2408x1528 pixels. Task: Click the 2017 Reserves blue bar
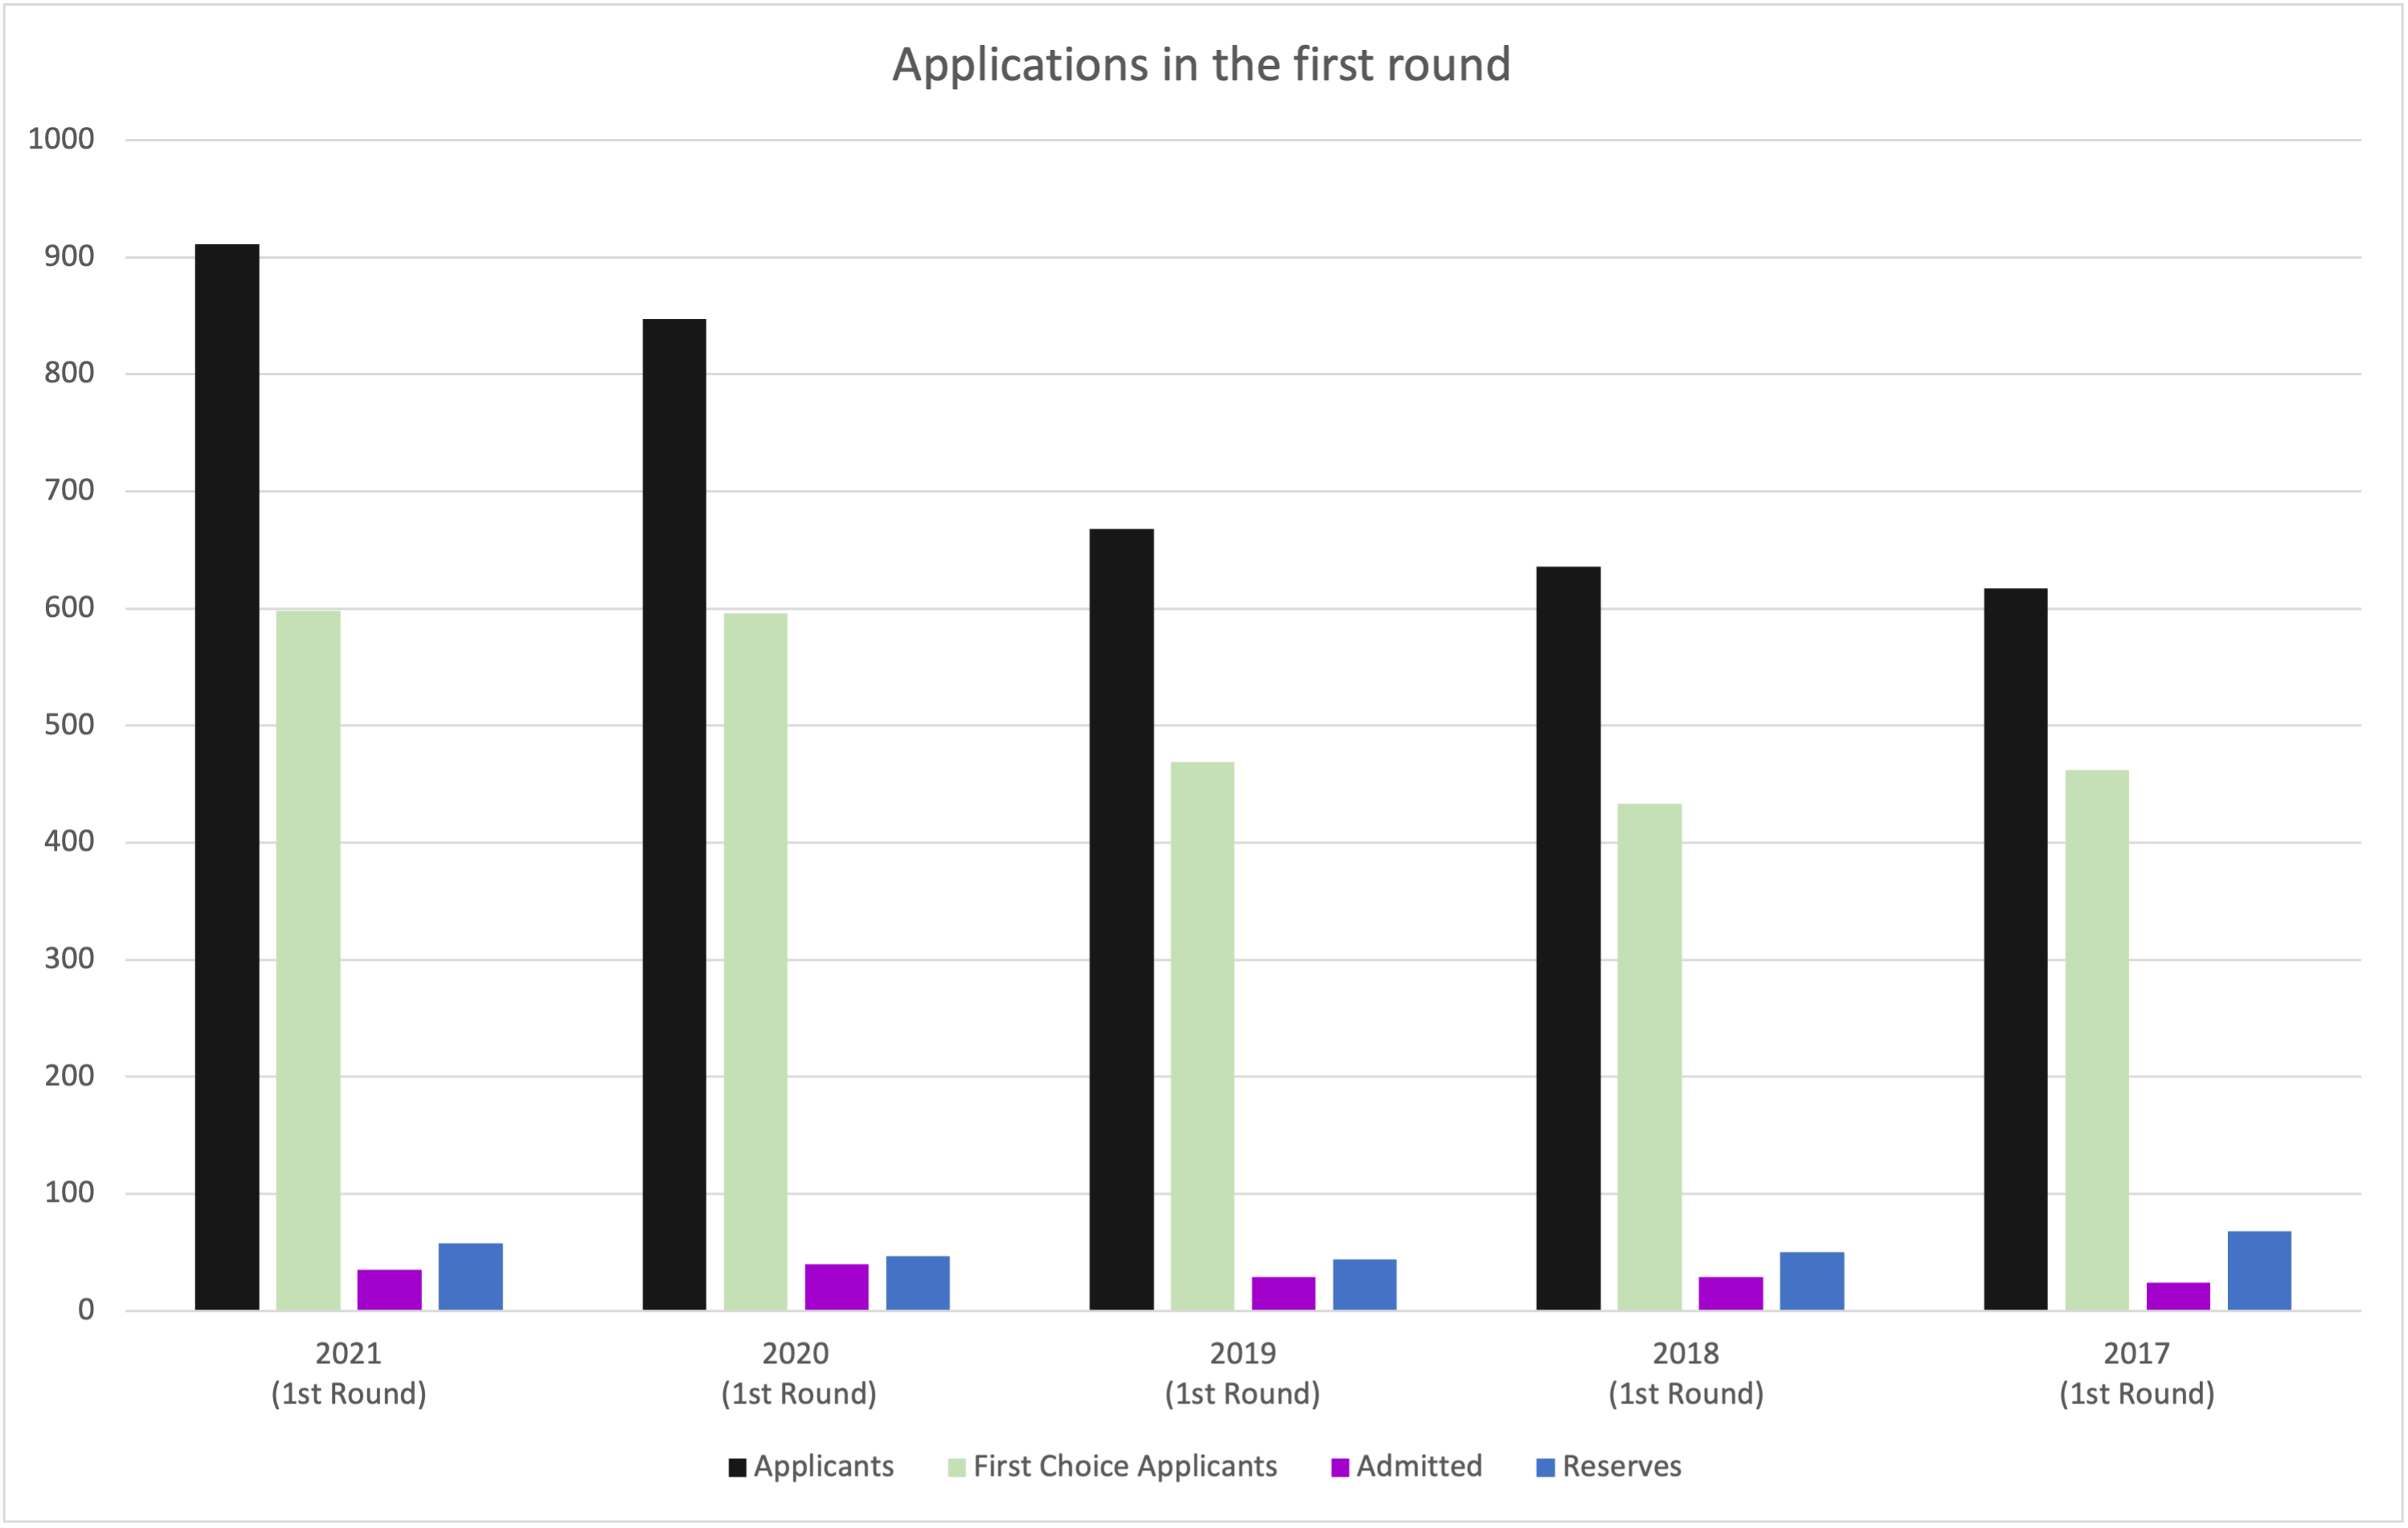pyautogui.click(x=2259, y=1270)
